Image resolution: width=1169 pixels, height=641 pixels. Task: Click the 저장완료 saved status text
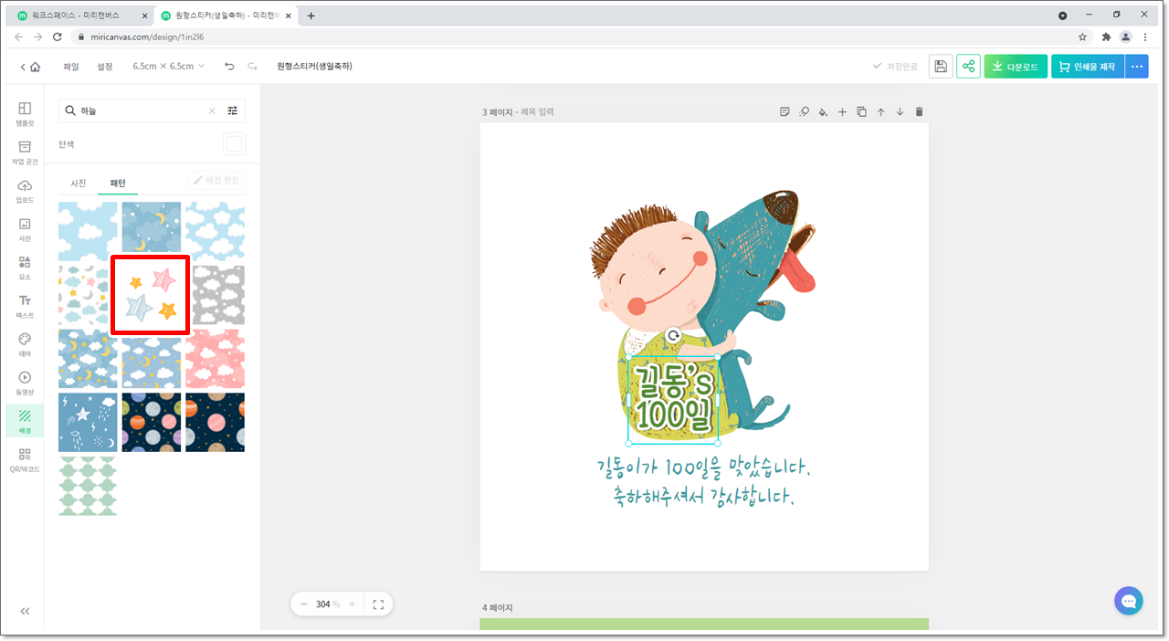pyautogui.click(x=902, y=67)
